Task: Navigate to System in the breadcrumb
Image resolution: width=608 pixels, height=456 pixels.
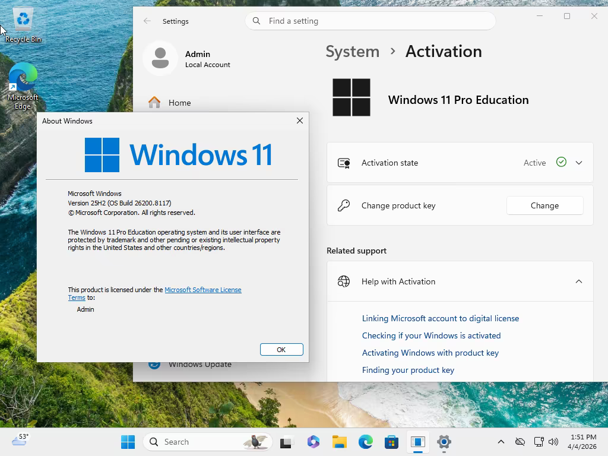Action: (x=353, y=52)
